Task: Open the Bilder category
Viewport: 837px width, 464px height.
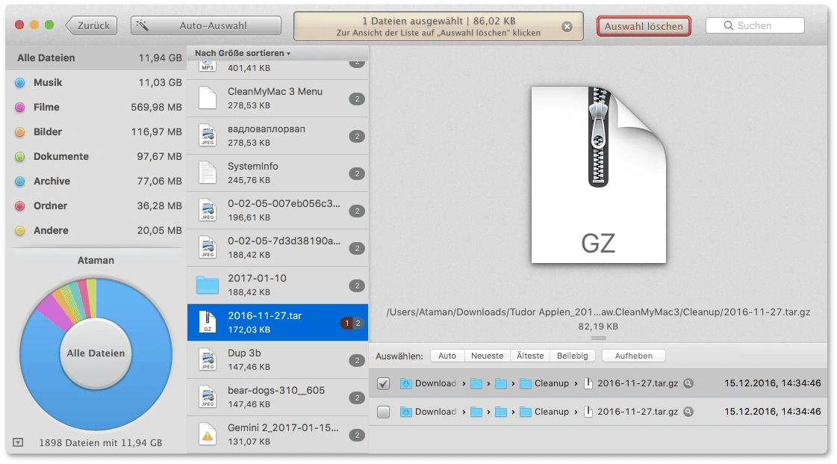Action: click(x=96, y=132)
